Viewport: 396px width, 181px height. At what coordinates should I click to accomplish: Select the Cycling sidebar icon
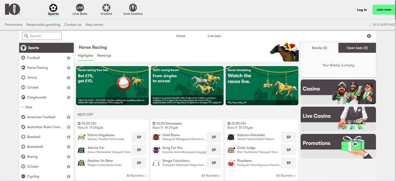(23, 176)
